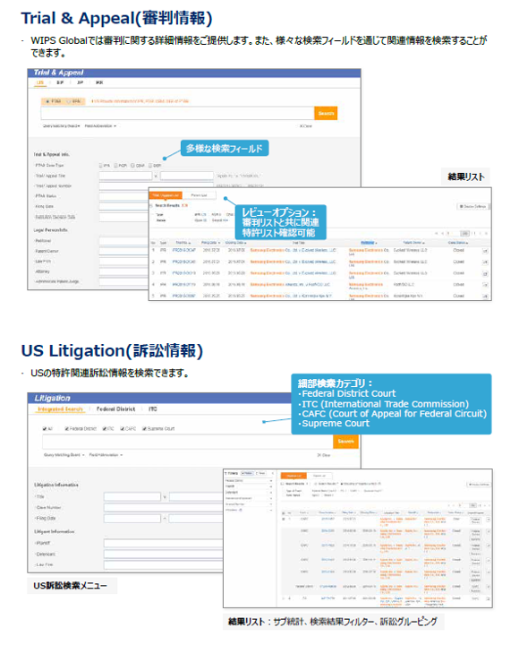Click the orange Search button in Litigation
This screenshot has height=645, width=519.
pos(345,442)
